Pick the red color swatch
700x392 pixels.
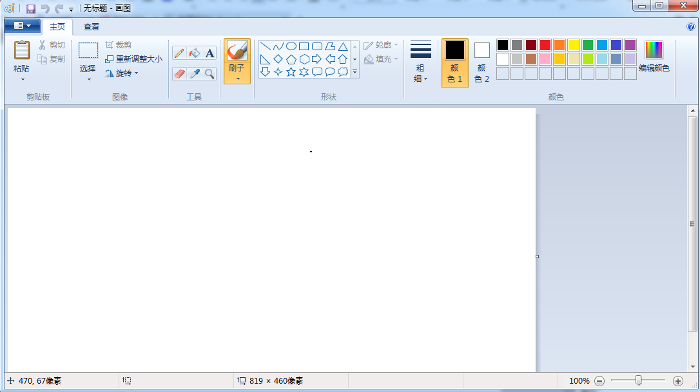point(545,45)
